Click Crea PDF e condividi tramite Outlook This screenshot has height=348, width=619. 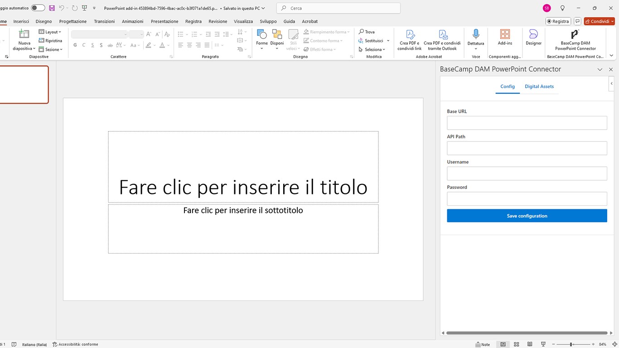point(442,40)
